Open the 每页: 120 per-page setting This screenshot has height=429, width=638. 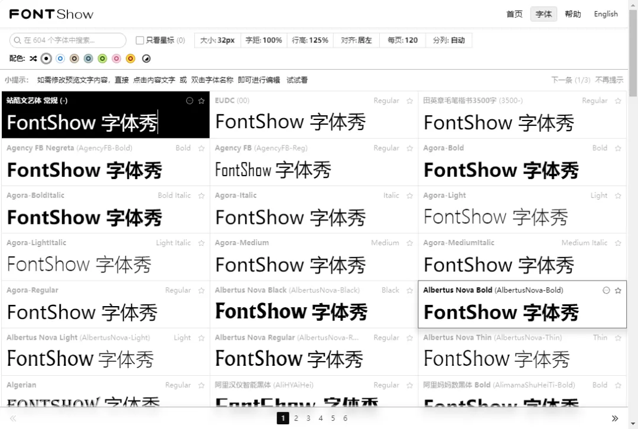pos(403,40)
